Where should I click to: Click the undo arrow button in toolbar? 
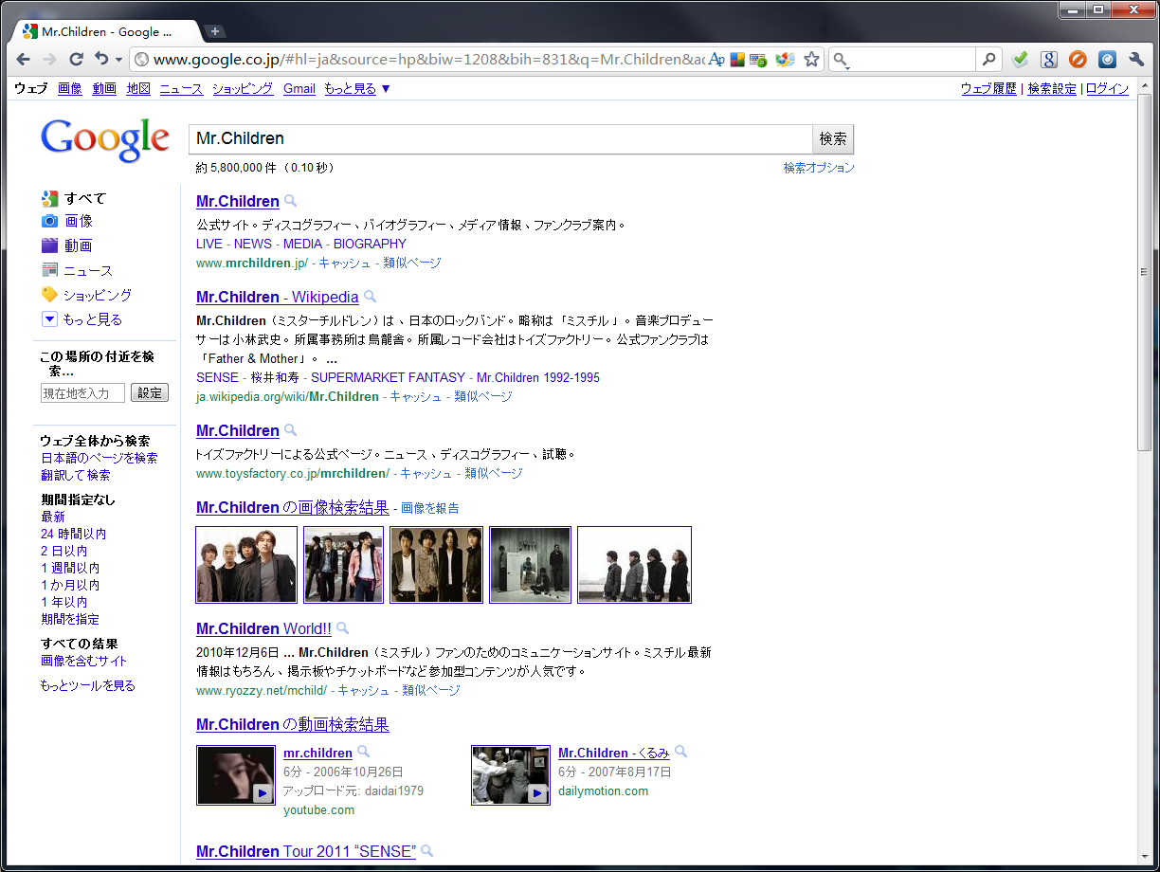coord(101,60)
